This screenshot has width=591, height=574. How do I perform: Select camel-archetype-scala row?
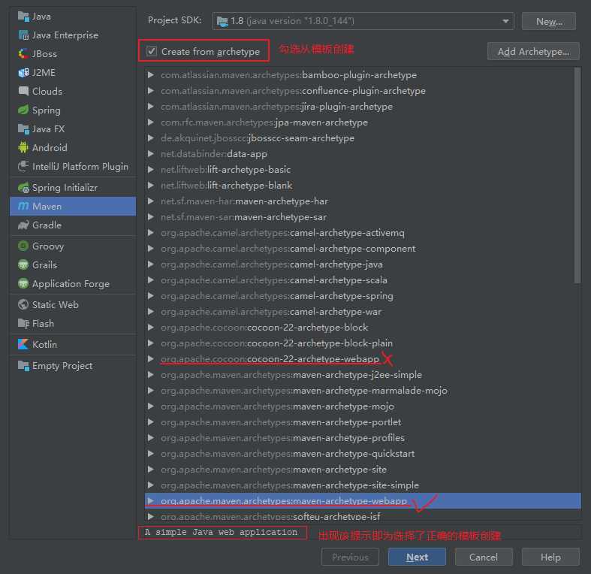[363, 280]
